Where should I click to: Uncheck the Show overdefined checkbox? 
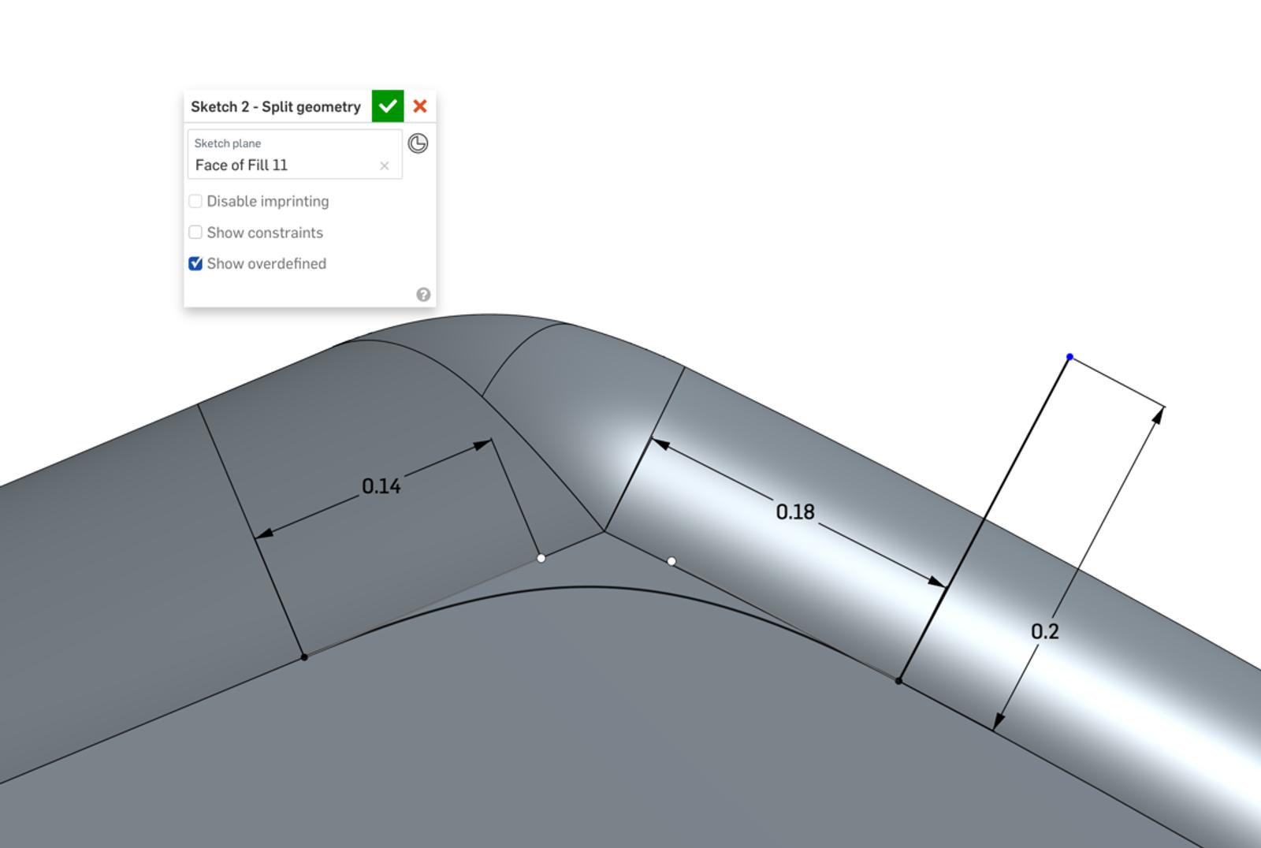[x=195, y=264]
